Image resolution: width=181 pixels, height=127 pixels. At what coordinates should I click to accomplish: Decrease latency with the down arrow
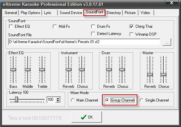58,101
